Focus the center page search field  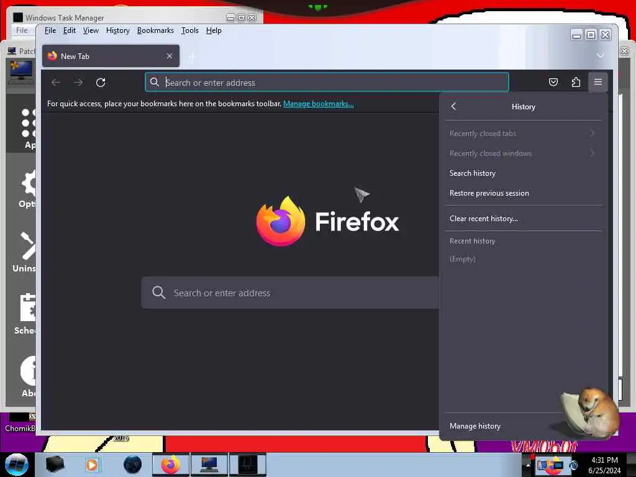click(290, 293)
